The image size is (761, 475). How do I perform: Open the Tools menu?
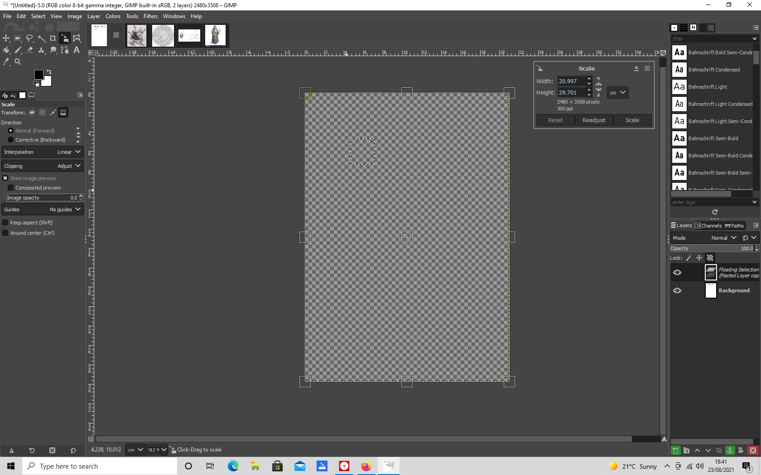(x=132, y=16)
